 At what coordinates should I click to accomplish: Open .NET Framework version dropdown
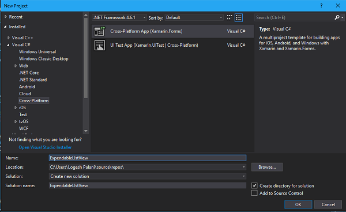pyautogui.click(x=119, y=17)
